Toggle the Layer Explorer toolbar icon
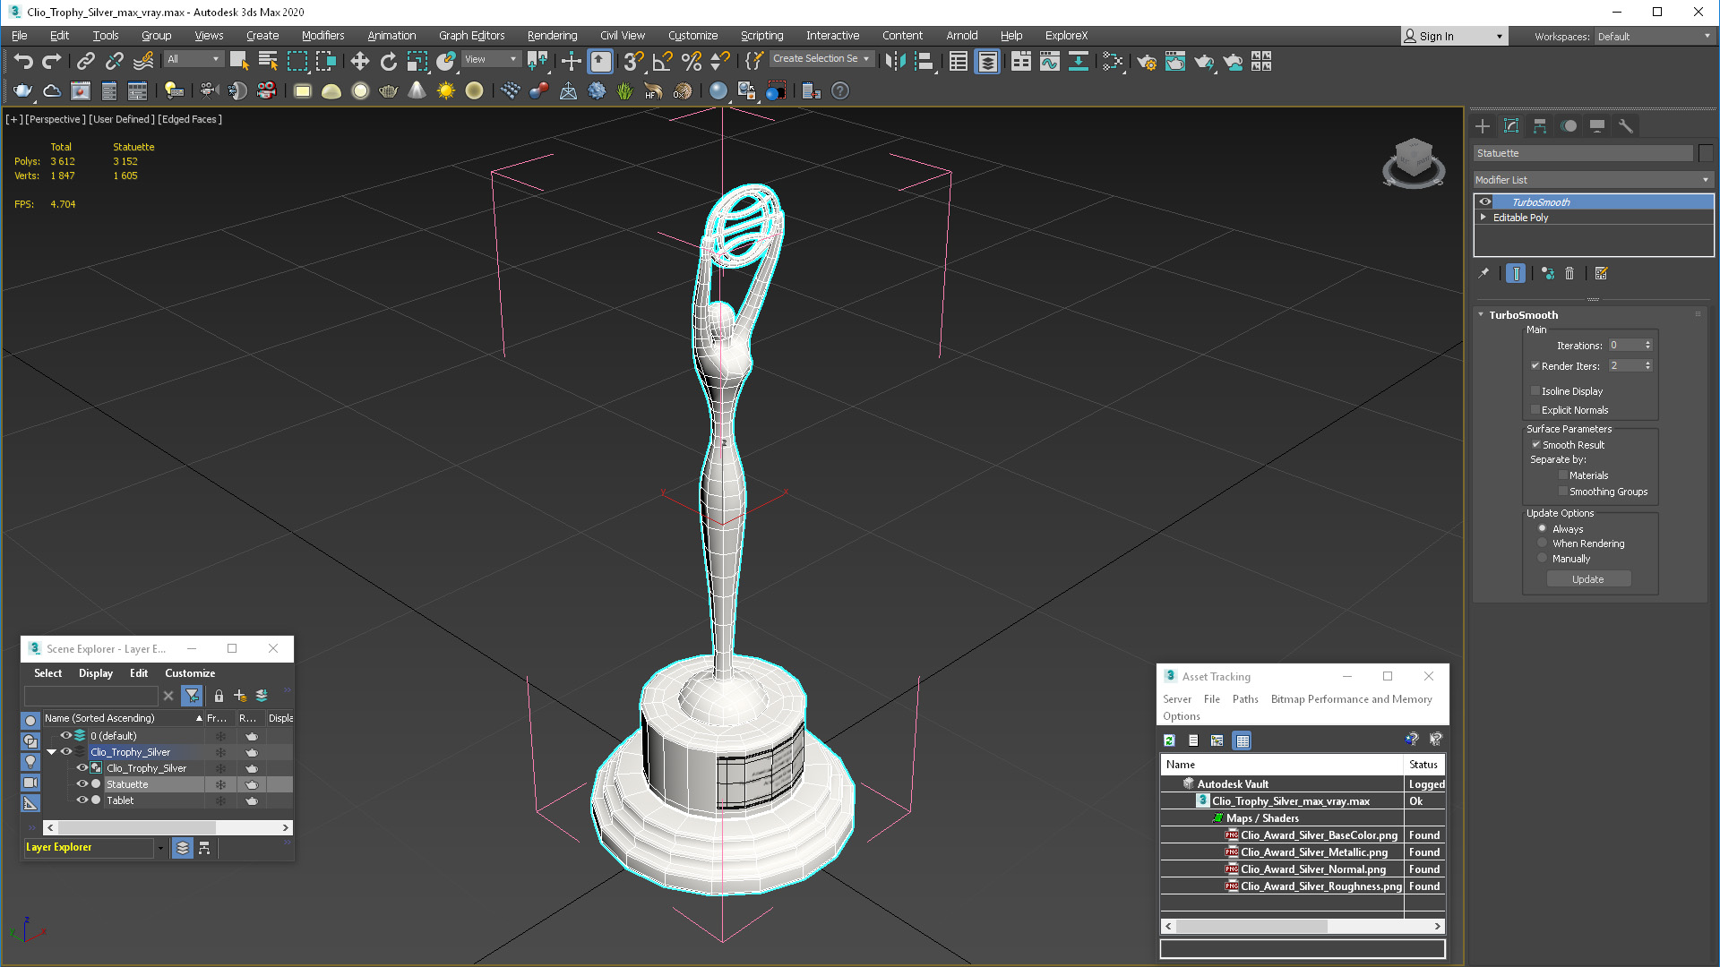 [987, 61]
